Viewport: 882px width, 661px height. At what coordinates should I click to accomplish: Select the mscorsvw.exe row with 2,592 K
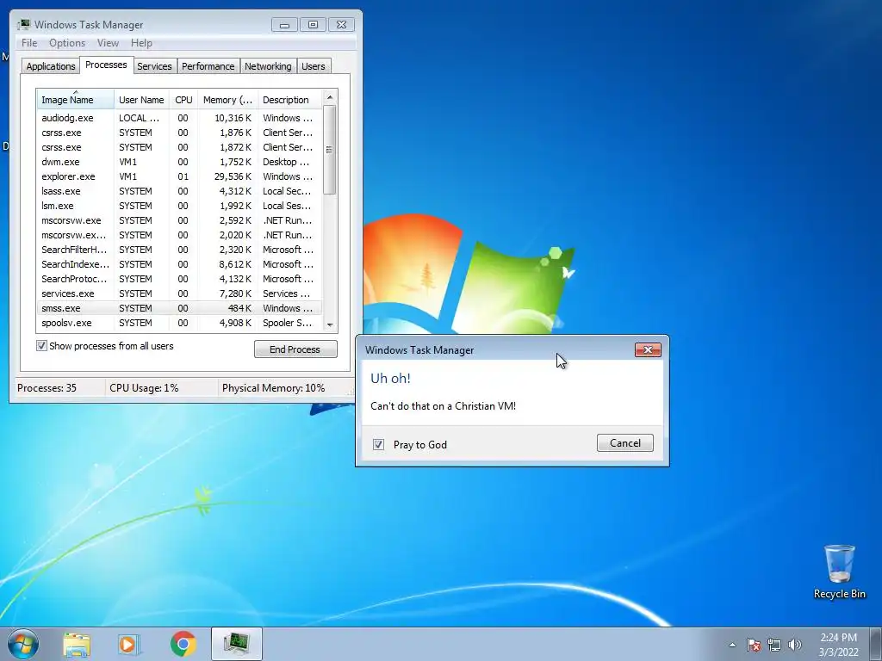179,220
